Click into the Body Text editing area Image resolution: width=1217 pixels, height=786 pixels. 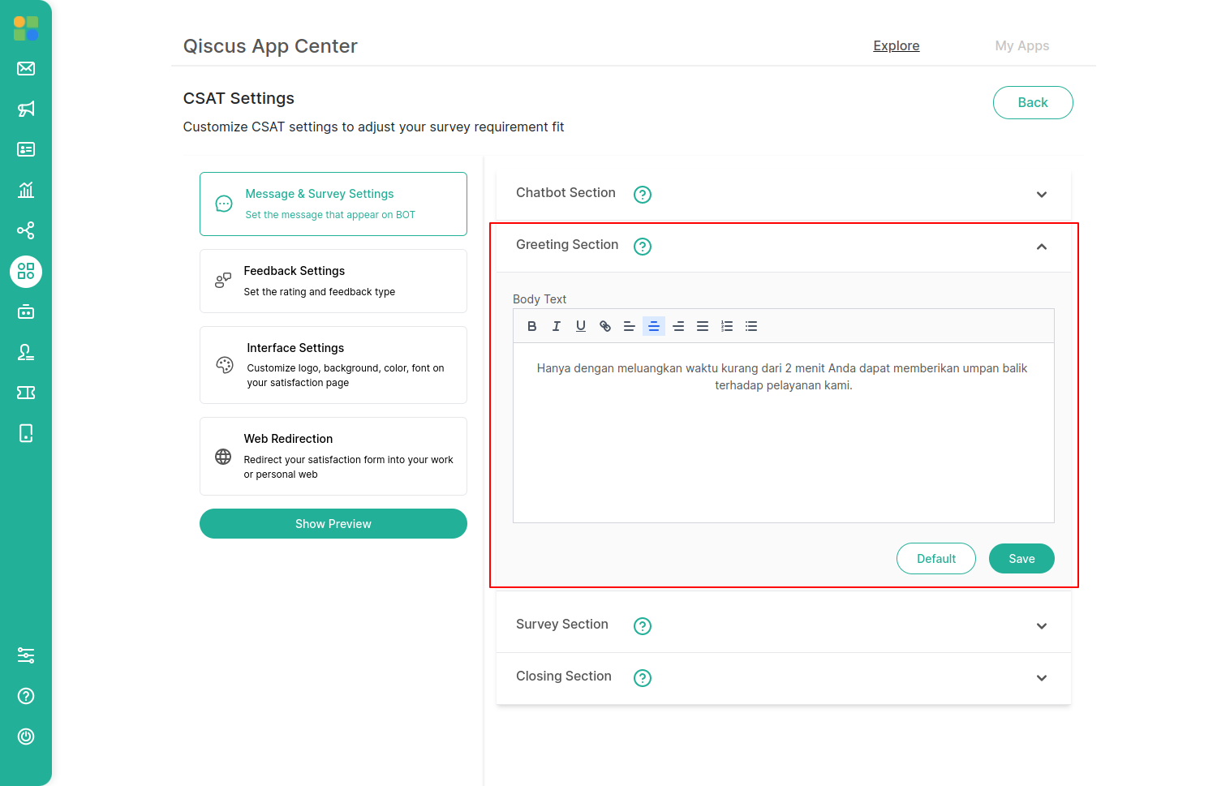point(783,446)
